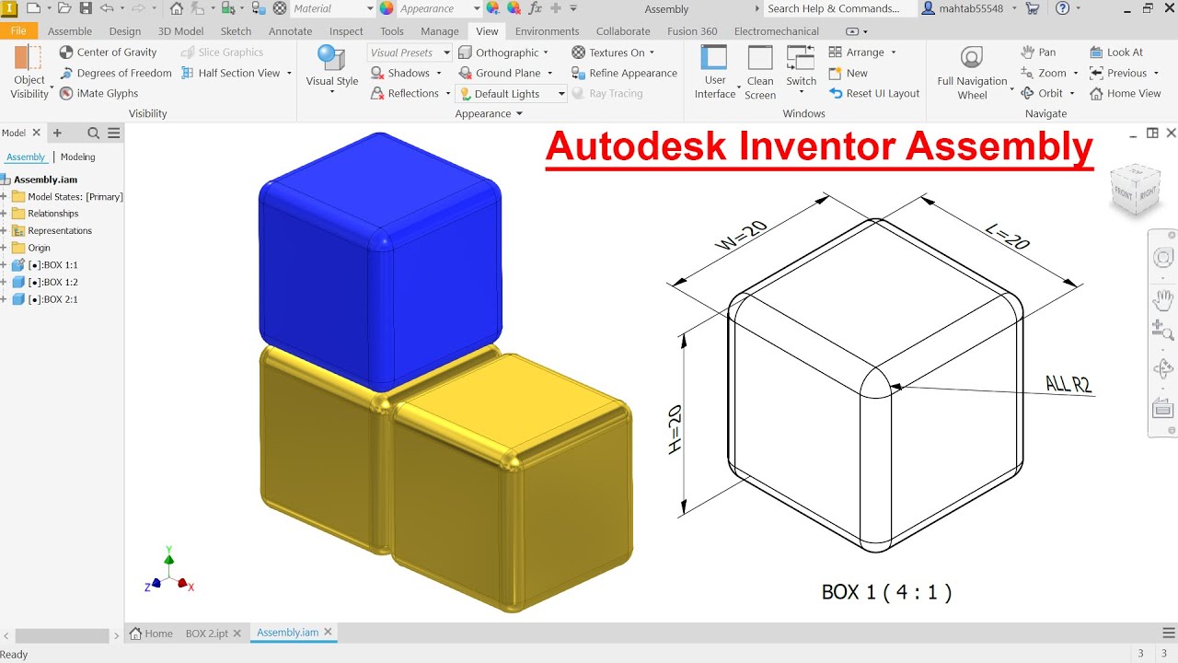Click the shopping cart icon in title bar

pyautogui.click(x=1033, y=8)
